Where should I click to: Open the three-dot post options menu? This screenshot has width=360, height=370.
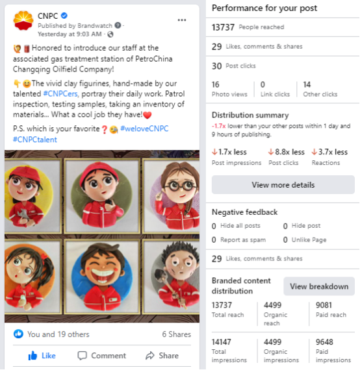click(182, 20)
